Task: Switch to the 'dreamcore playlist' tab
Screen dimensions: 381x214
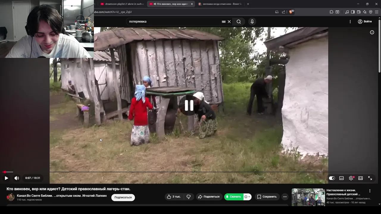Action: coord(122,4)
